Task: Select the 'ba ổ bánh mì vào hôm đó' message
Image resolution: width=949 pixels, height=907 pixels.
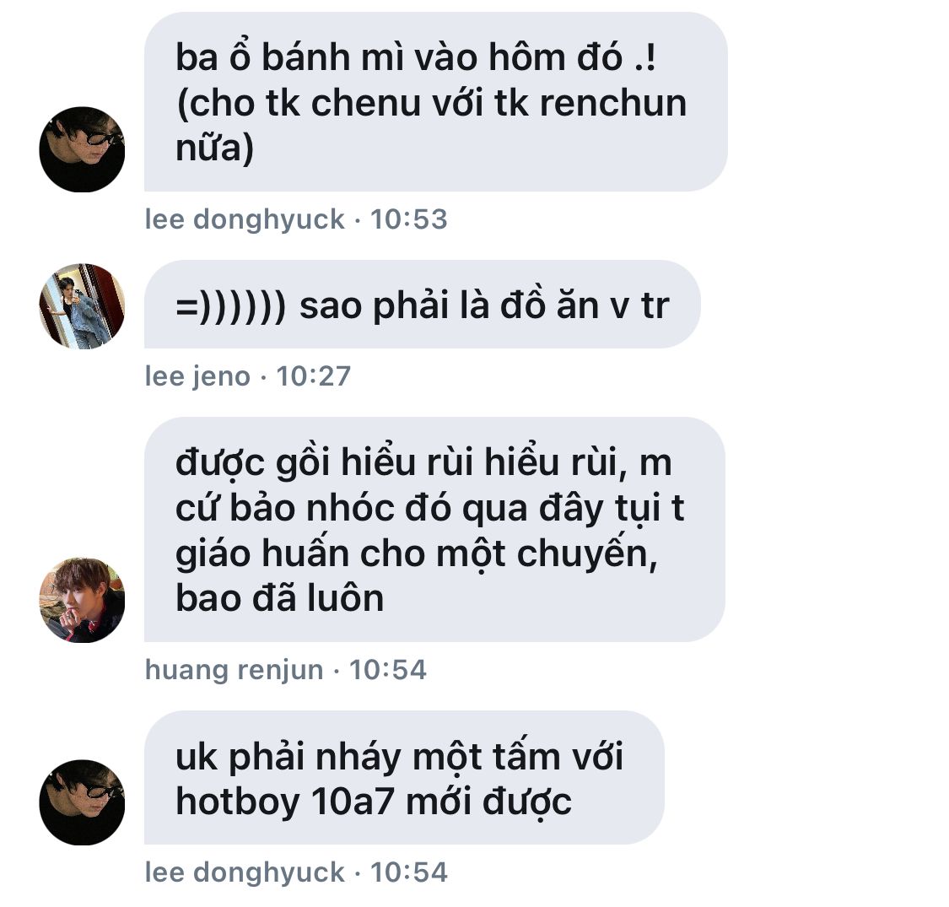Action: pos(435,102)
